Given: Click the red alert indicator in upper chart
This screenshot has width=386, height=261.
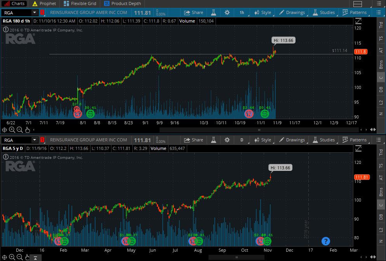Looking at the screenshot, I should [x=42, y=12].
